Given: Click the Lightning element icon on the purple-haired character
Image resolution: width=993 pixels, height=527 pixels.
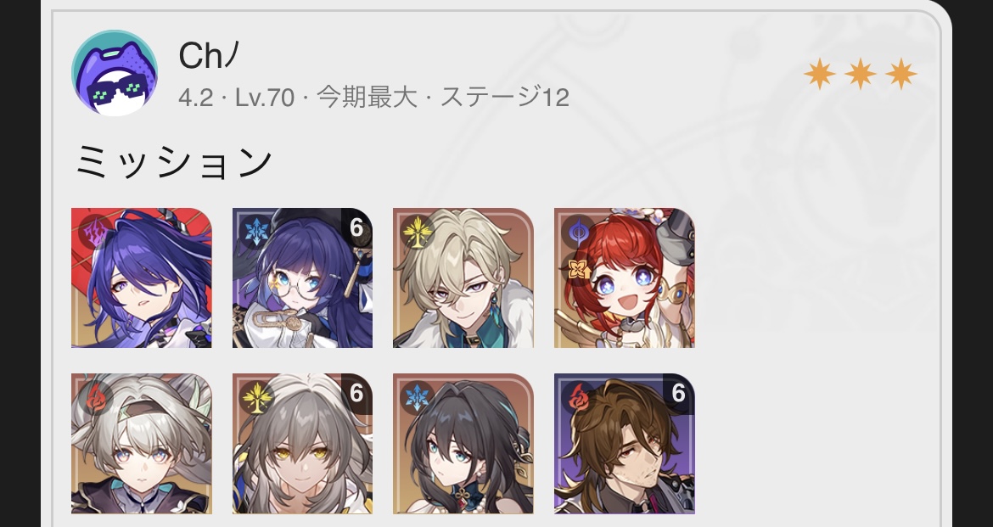Looking at the screenshot, I should (95, 233).
